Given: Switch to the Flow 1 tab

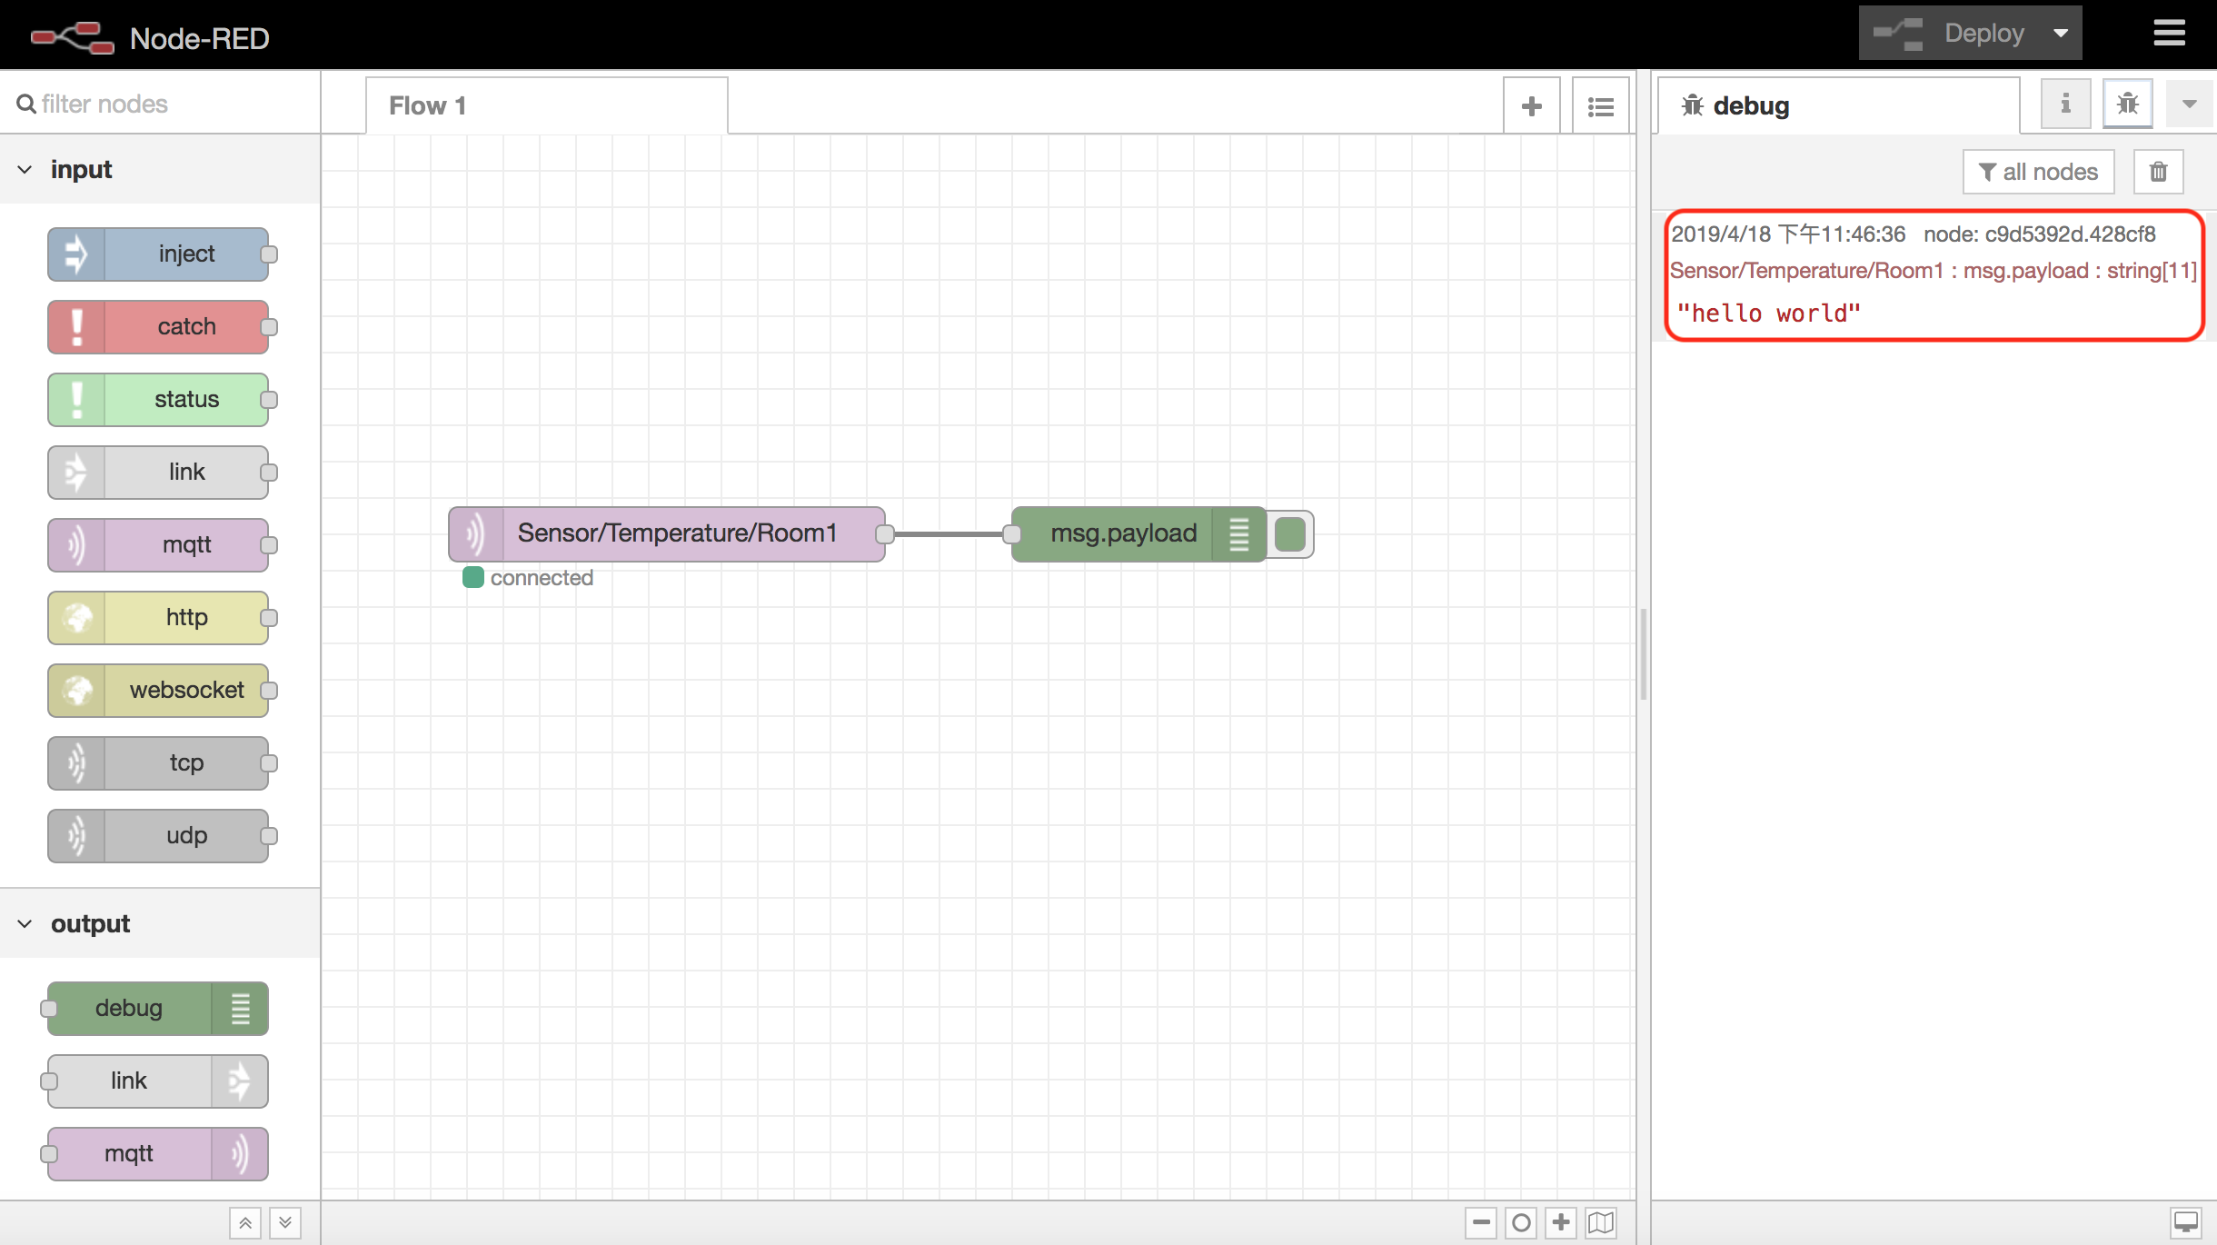Looking at the screenshot, I should pyautogui.click(x=546, y=106).
